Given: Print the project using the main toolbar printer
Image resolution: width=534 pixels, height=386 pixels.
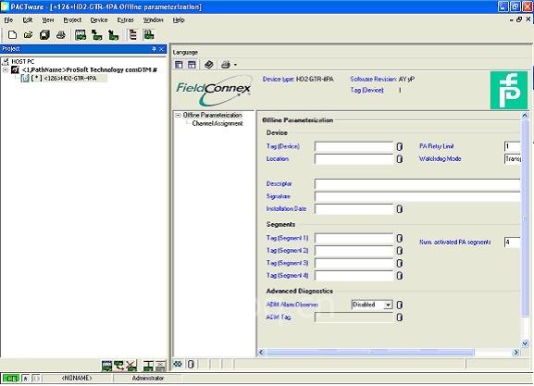Looking at the screenshot, I should click(61, 35).
